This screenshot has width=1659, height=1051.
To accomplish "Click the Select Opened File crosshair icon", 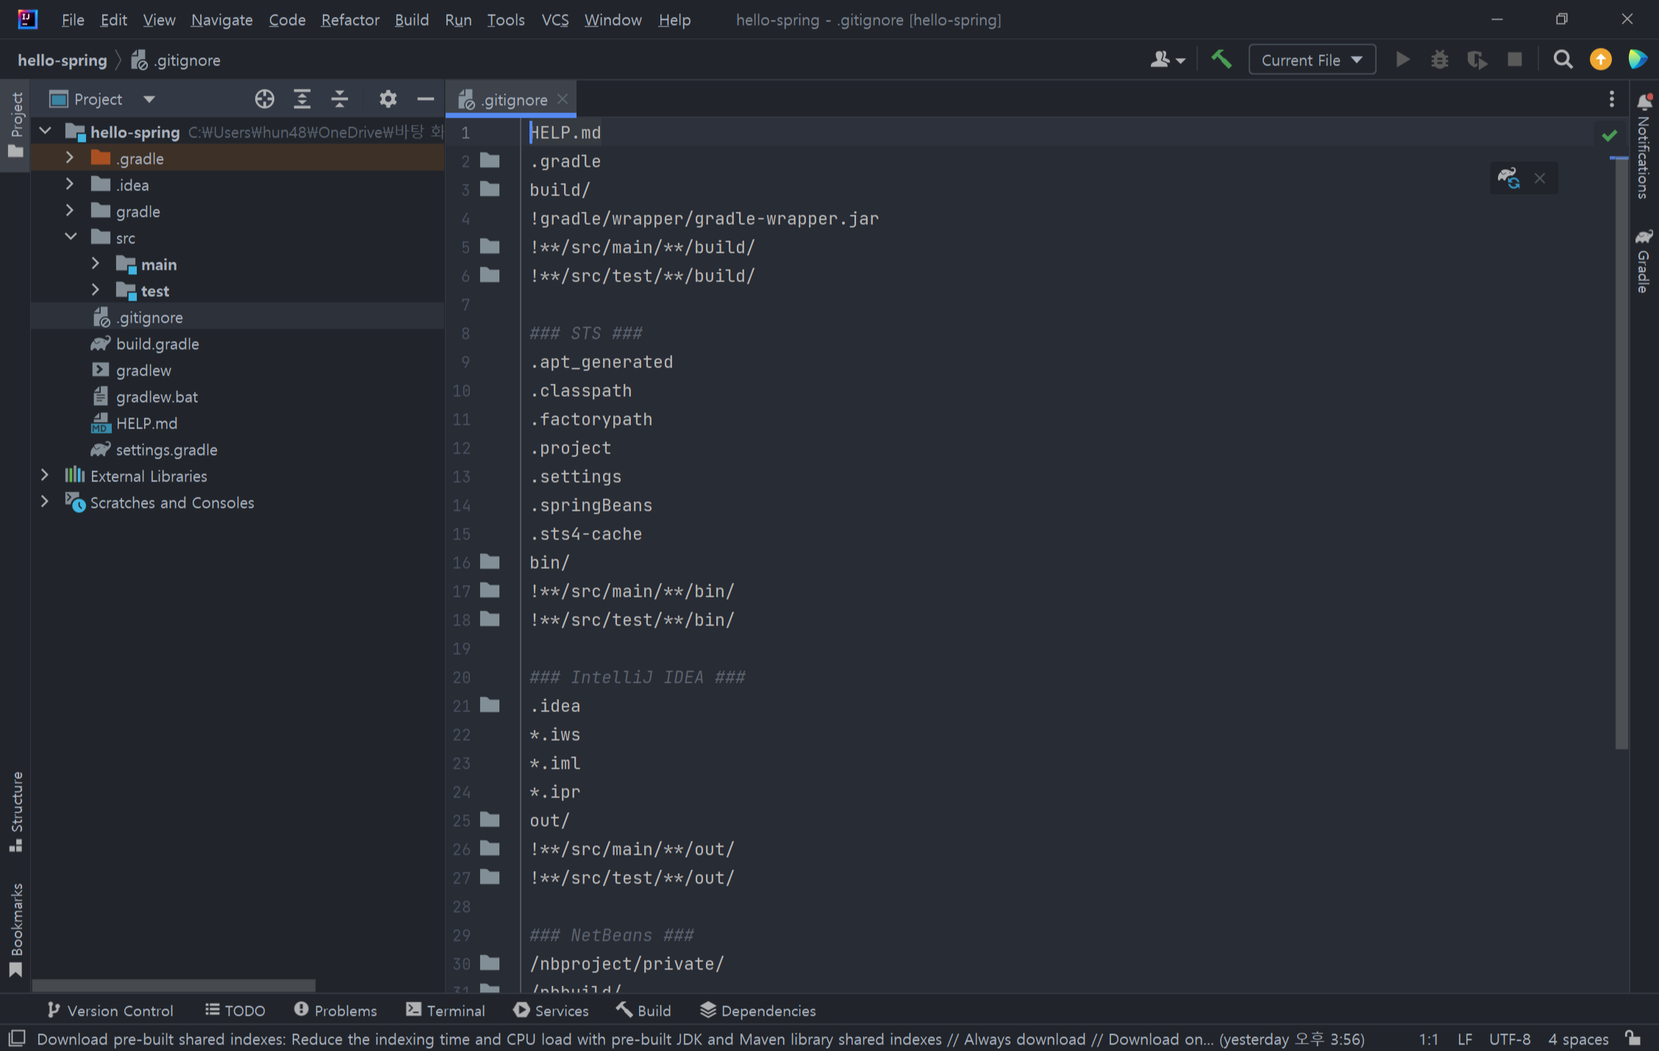I will (x=264, y=99).
